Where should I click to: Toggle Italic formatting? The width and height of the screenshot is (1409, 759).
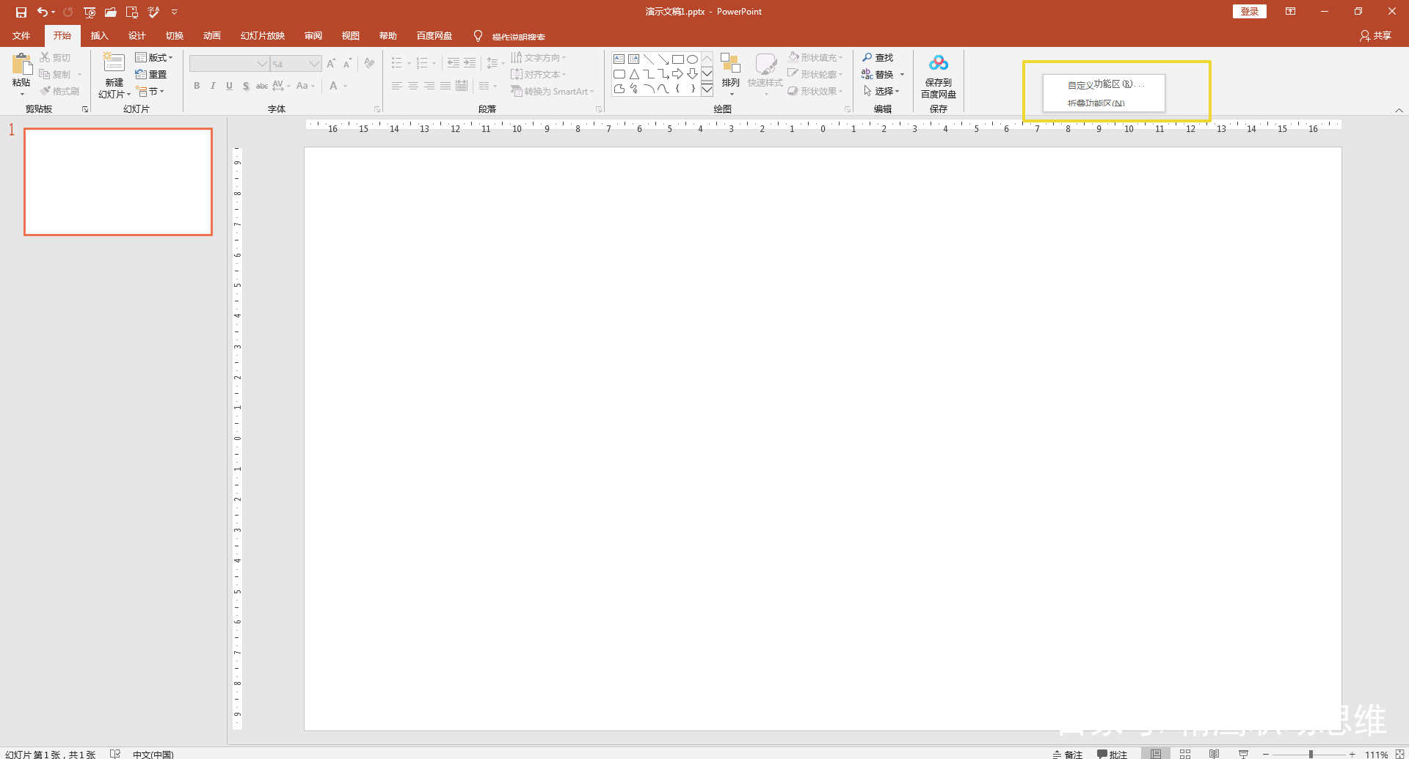coord(213,86)
